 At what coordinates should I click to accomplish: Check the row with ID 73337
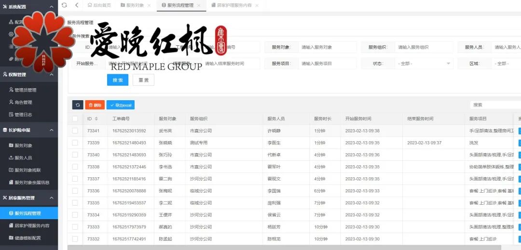(75, 179)
